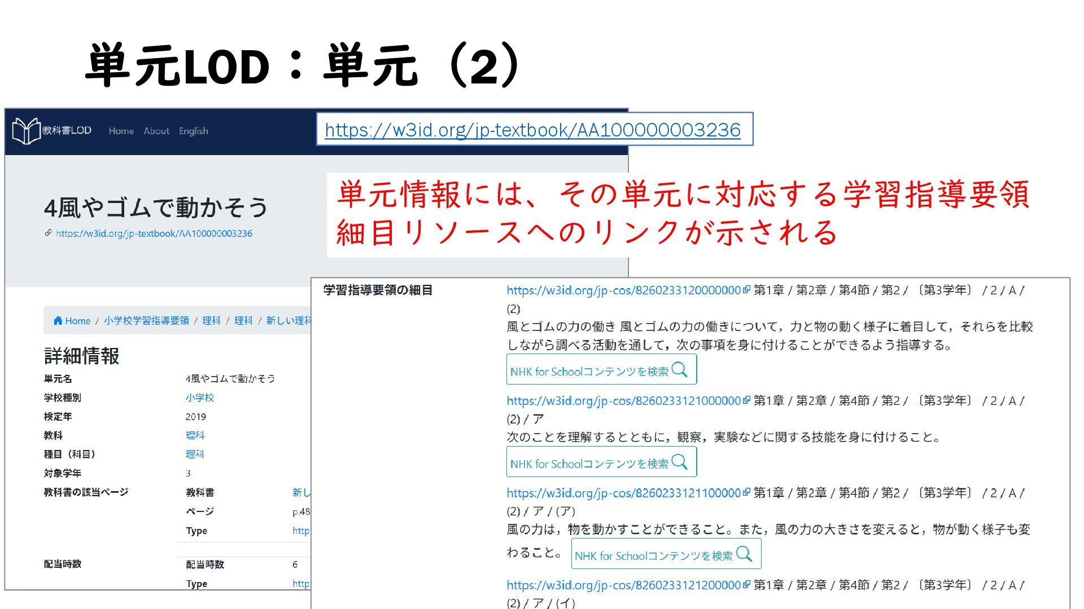
Task: Open the About menu item
Action: pos(156,131)
